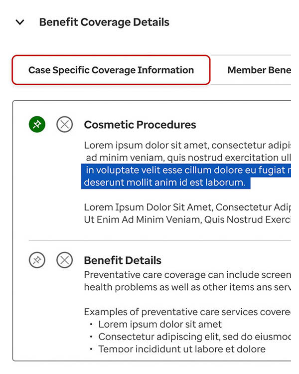
Task: Unpin the Cosmetic Procedures section
Action: tap(37, 125)
